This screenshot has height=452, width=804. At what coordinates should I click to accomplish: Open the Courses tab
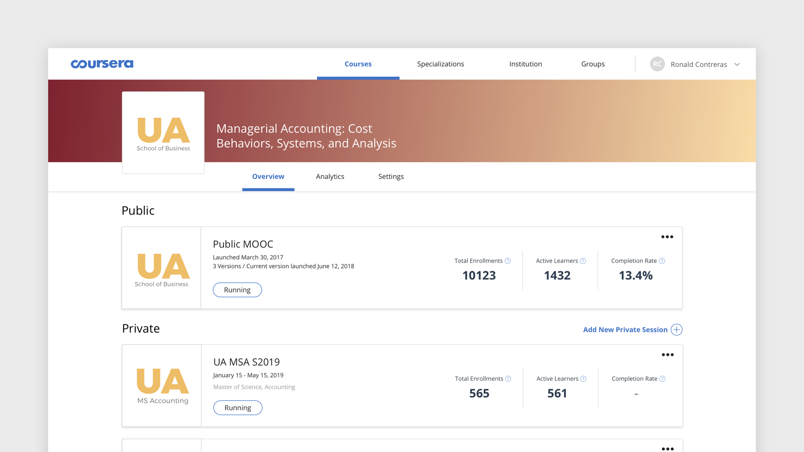coord(358,64)
